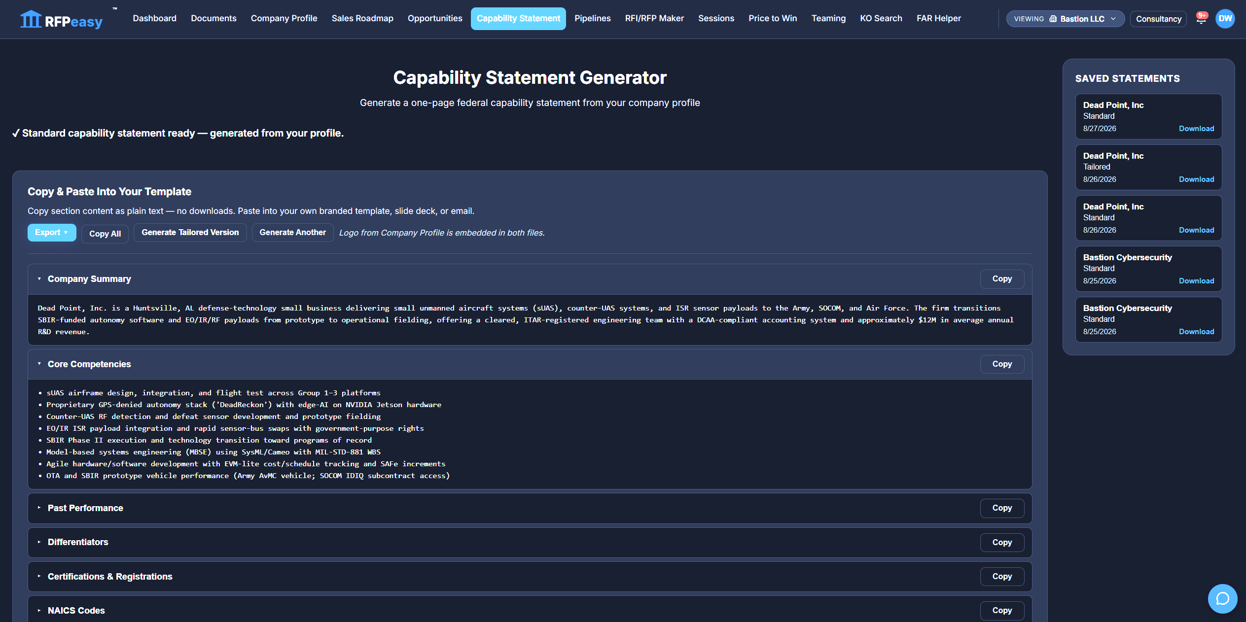Viewport: 1246px width, 622px height.
Task: Download Dead Point Standard statement from 8/26/2026
Action: pos(1196,230)
